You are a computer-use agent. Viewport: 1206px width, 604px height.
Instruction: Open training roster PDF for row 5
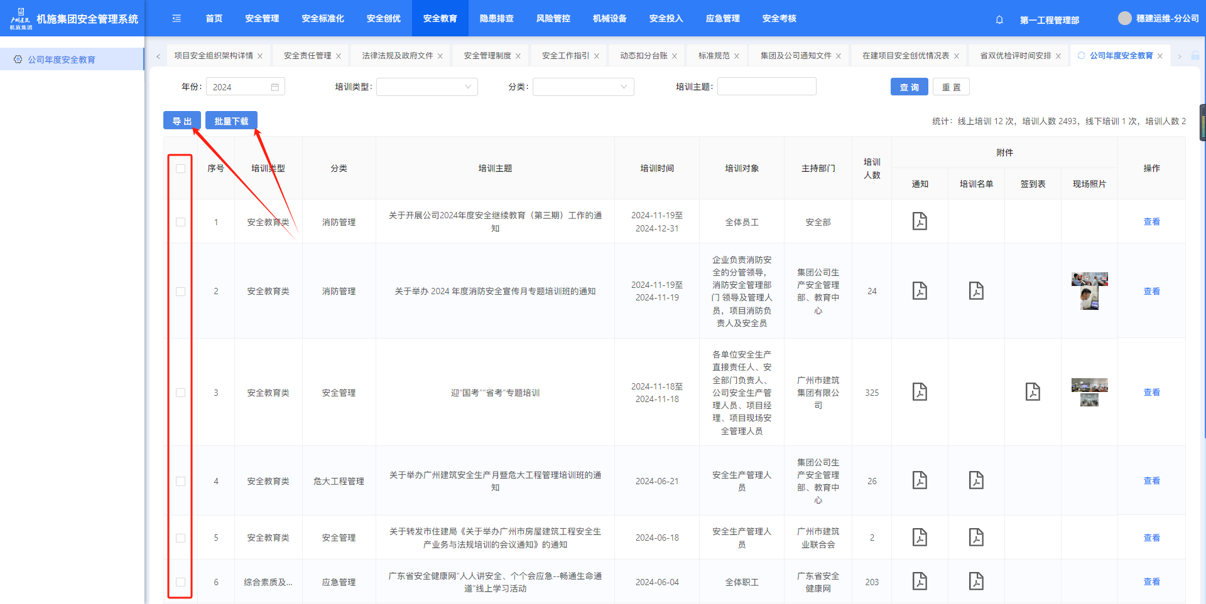pyautogui.click(x=976, y=538)
